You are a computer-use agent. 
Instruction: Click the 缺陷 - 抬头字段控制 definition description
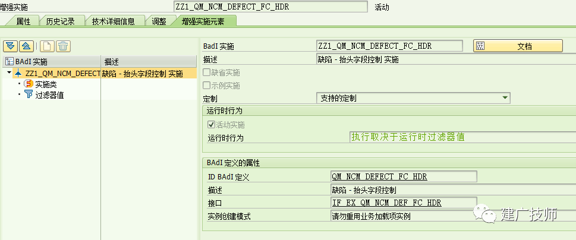(364, 190)
